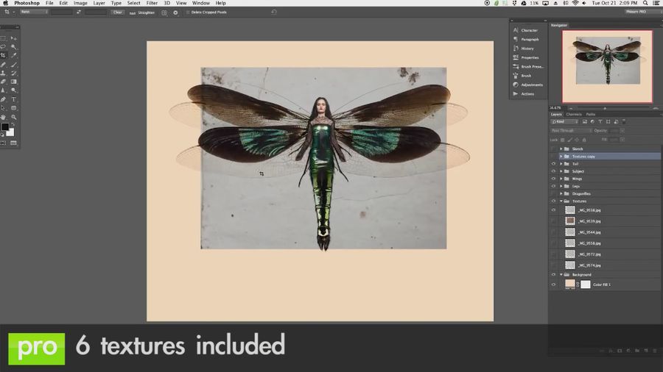Click the Straighten button
663x372 pixels.
point(142,12)
